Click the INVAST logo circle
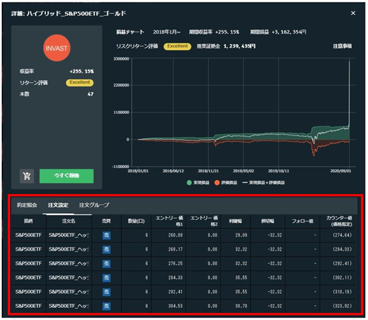This screenshot has width=368, height=320. point(57,48)
